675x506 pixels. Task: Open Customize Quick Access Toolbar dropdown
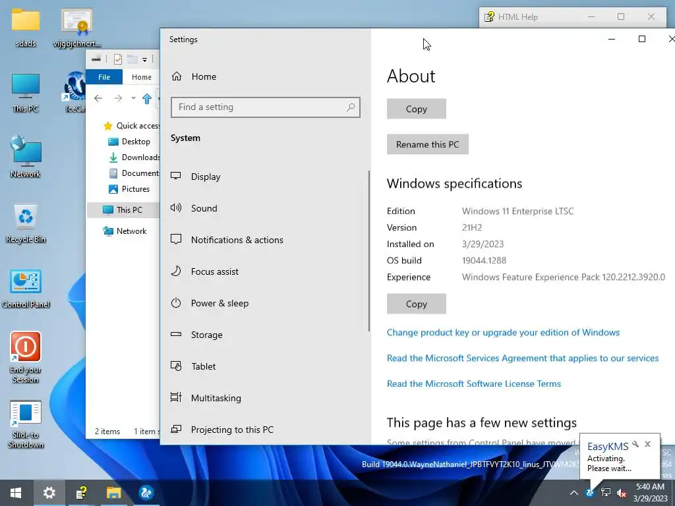(x=144, y=60)
